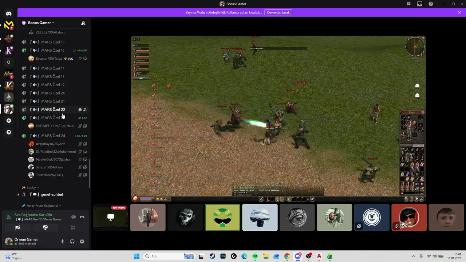Open Spotify from the taskbar
Image resolution: width=466 pixels, height=262 pixels.
(255, 256)
